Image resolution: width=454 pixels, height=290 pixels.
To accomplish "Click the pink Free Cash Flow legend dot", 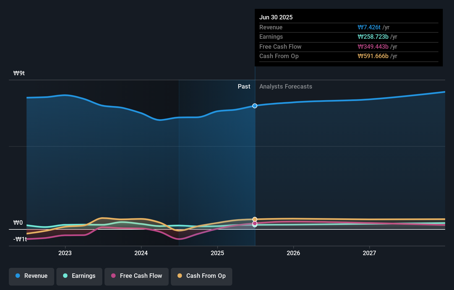I will [113, 276].
